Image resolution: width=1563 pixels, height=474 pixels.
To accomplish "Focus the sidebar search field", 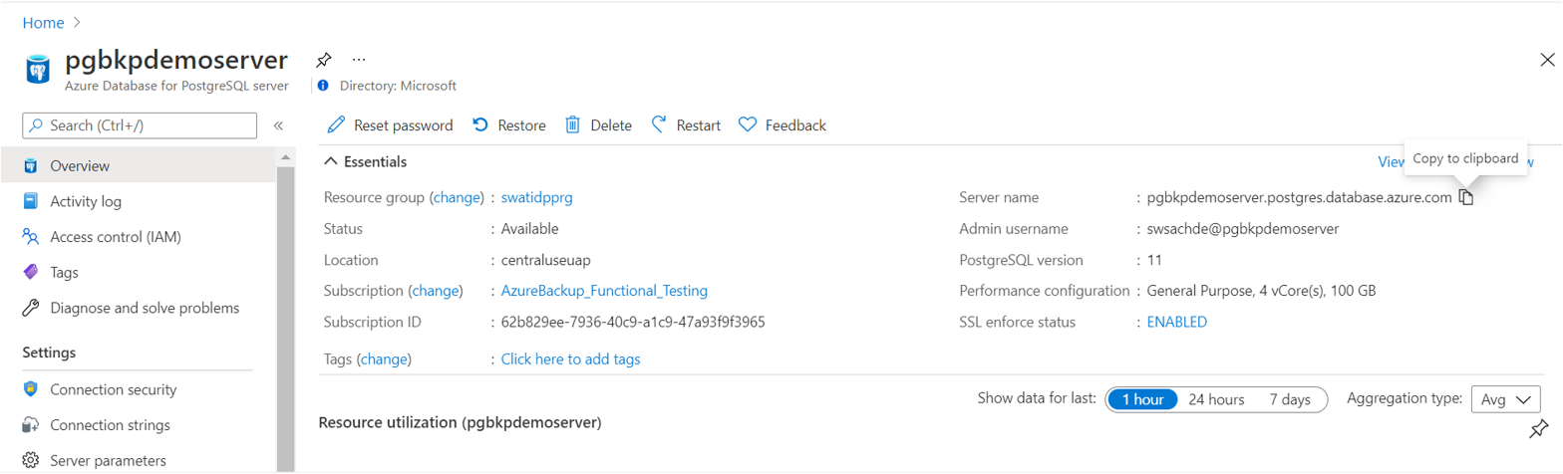I will pyautogui.click(x=140, y=125).
